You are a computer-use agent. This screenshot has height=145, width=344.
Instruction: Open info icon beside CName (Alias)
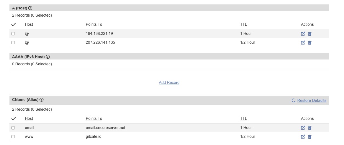coord(41,100)
